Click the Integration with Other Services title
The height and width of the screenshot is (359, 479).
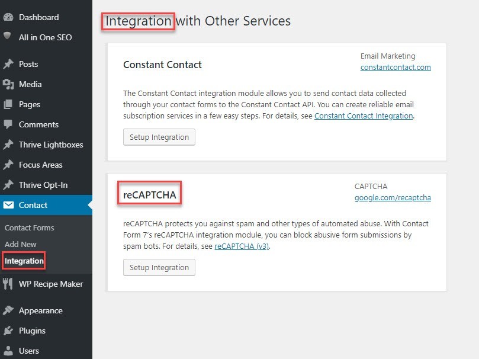point(198,21)
